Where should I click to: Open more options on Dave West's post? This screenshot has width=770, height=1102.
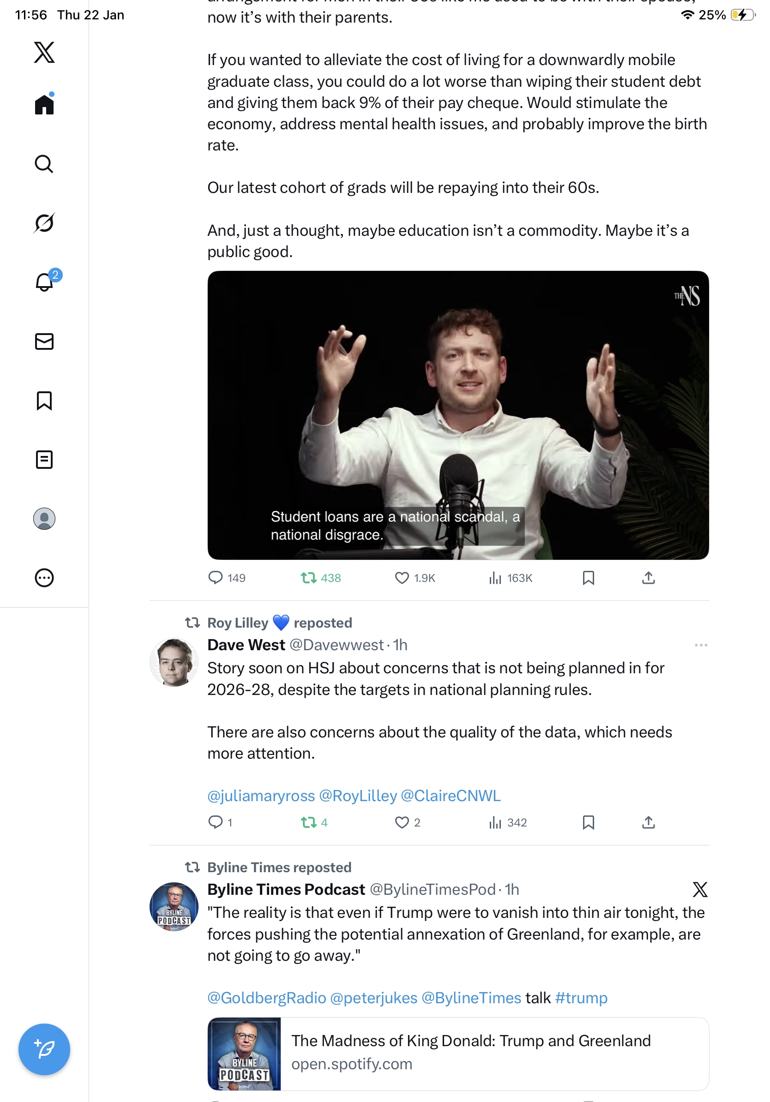tap(700, 645)
